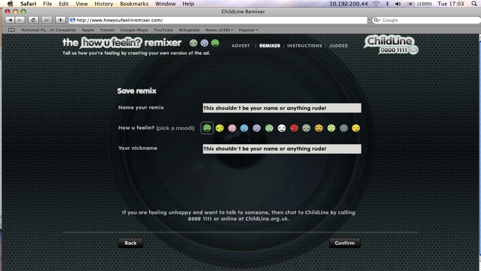
Task: Click the Tue 17:03 clock
Action: [x=451, y=4]
